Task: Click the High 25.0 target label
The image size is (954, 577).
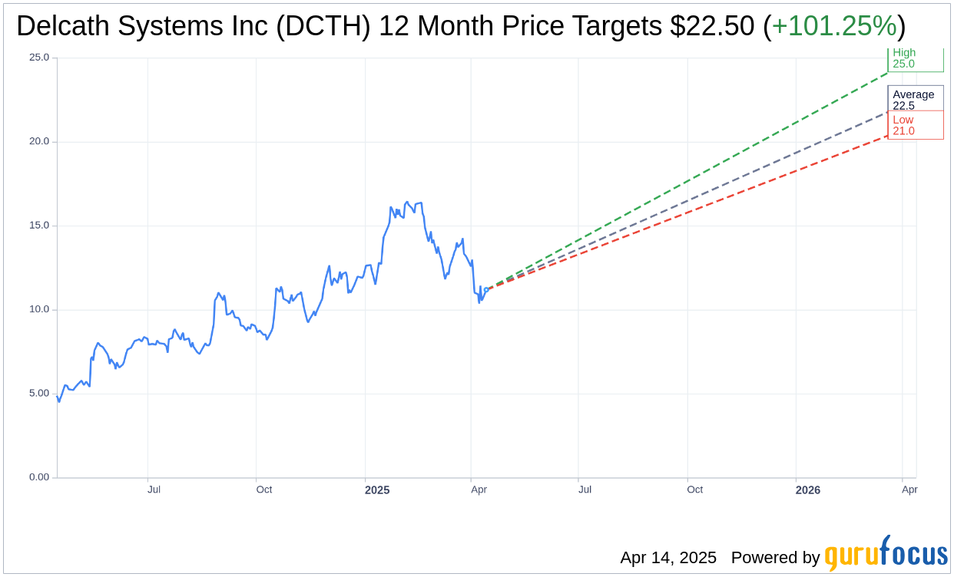Action: coord(914,58)
